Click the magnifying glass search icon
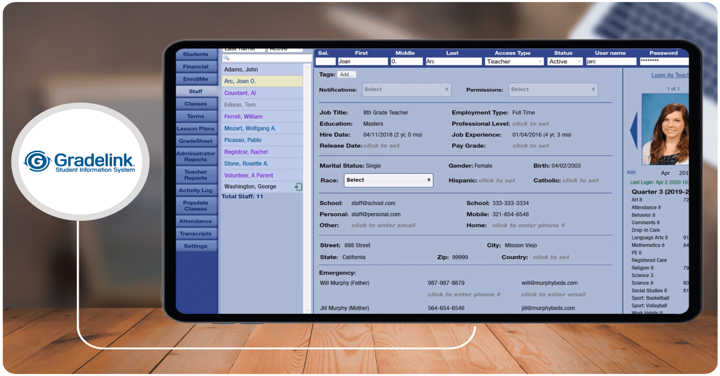Viewport: 720px width, 376px height. [226, 58]
